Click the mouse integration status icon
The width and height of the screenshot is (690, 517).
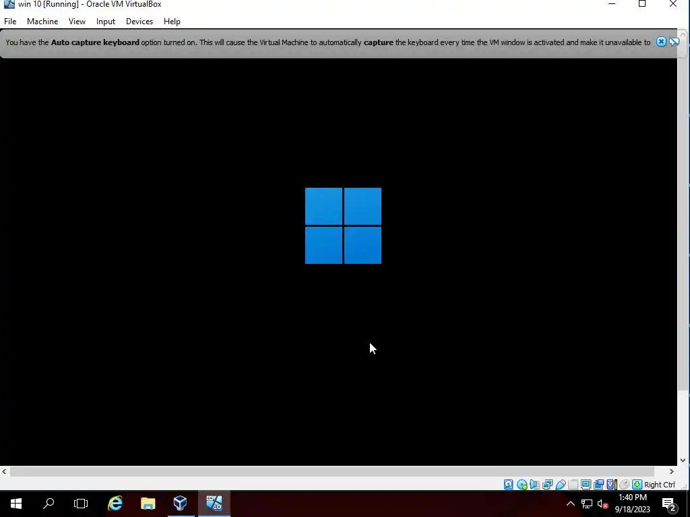pos(624,485)
